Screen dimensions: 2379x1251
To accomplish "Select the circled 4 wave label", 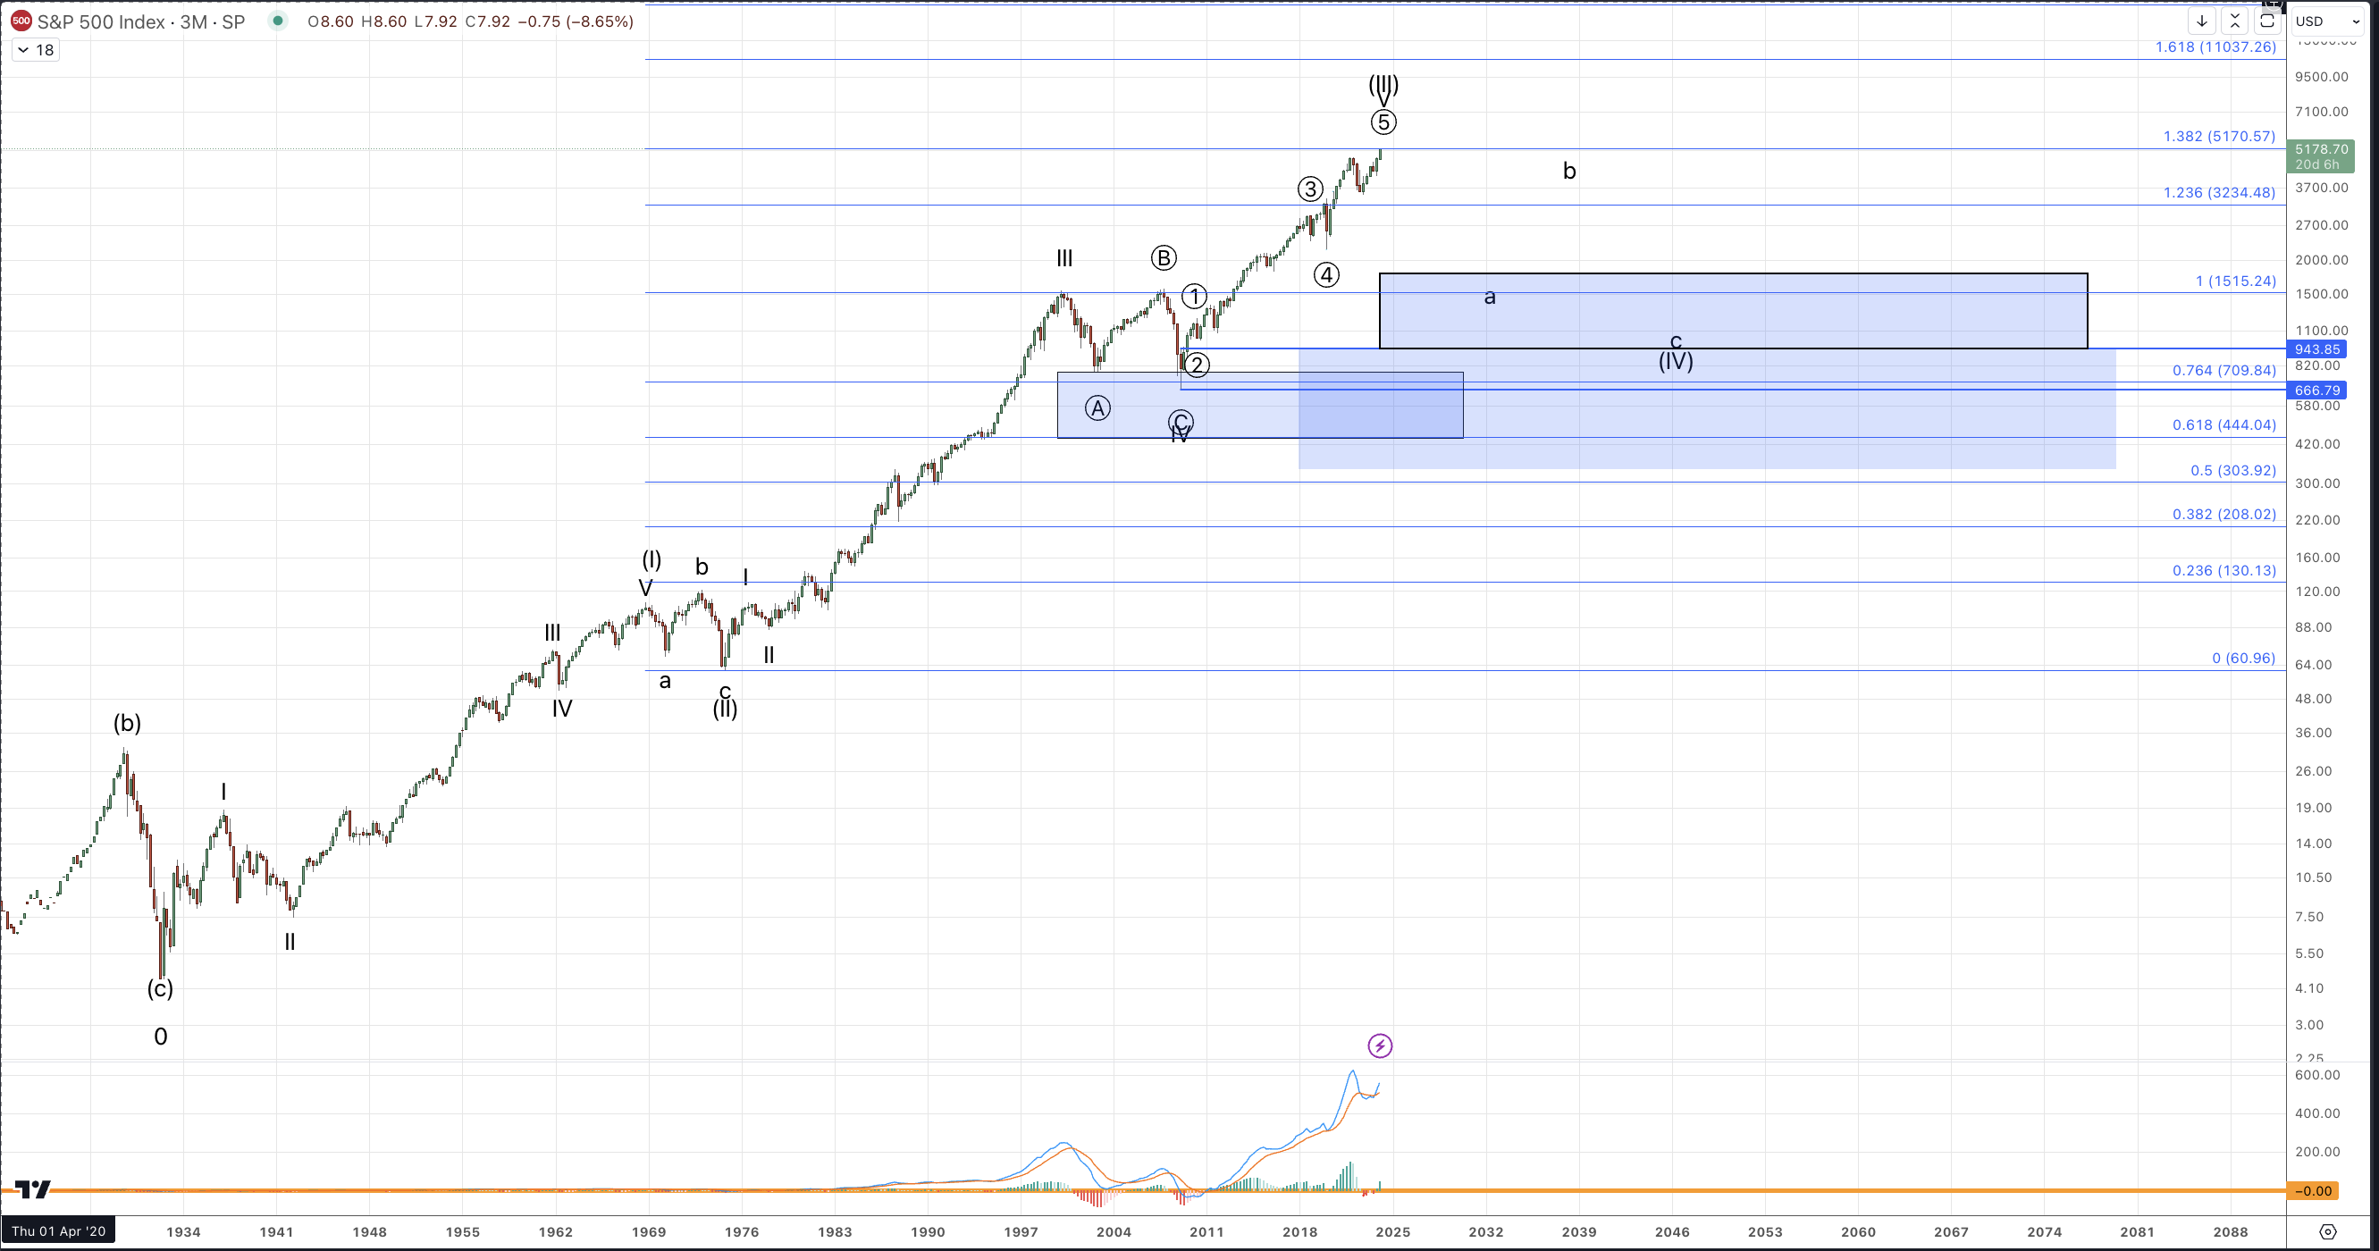I will tap(1326, 274).
